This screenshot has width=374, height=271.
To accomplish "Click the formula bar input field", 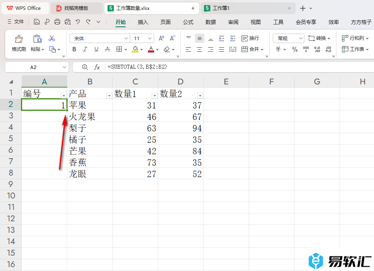I will [240, 67].
